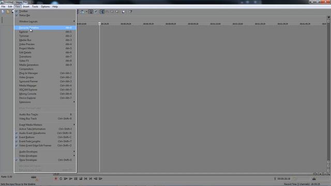
Task: Uncheck Status Bar in the View menu
Action: point(45,16)
